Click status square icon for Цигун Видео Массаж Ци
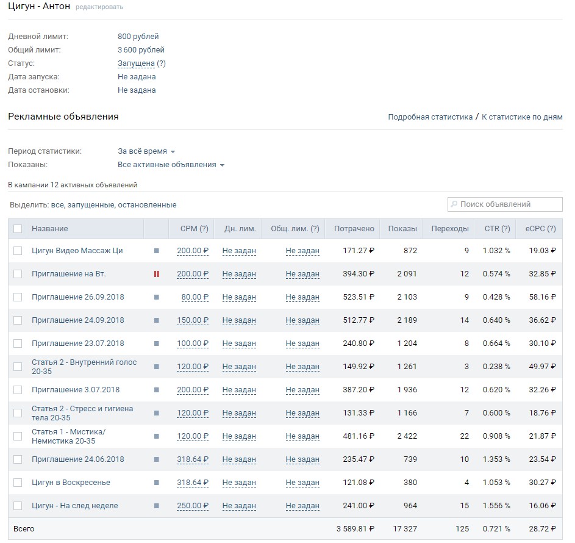Image resolution: width=575 pixels, height=543 pixels. pos(157,251)
